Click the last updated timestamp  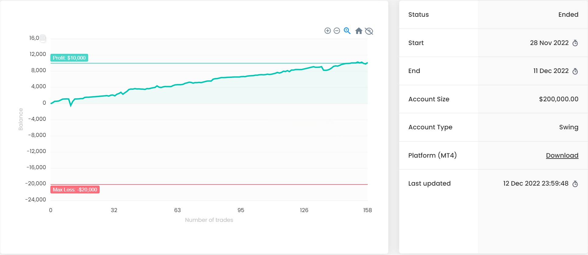pos(536,183)
